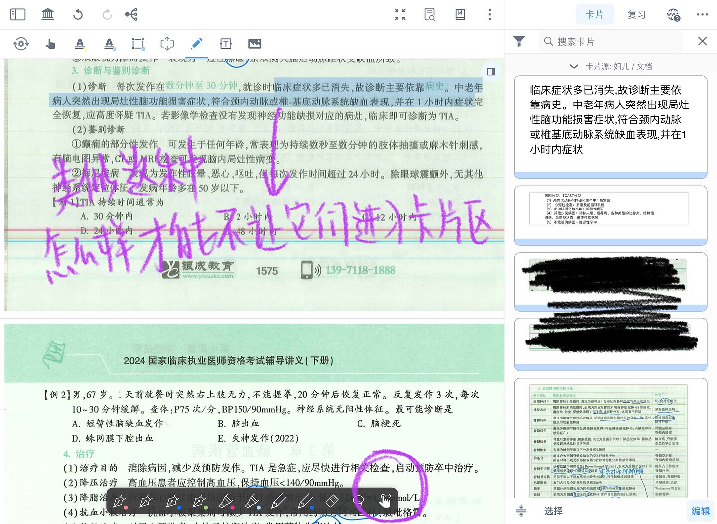Click answer option B. 脑出血
This screenshot has width=717, height=524.
[239, 424]
